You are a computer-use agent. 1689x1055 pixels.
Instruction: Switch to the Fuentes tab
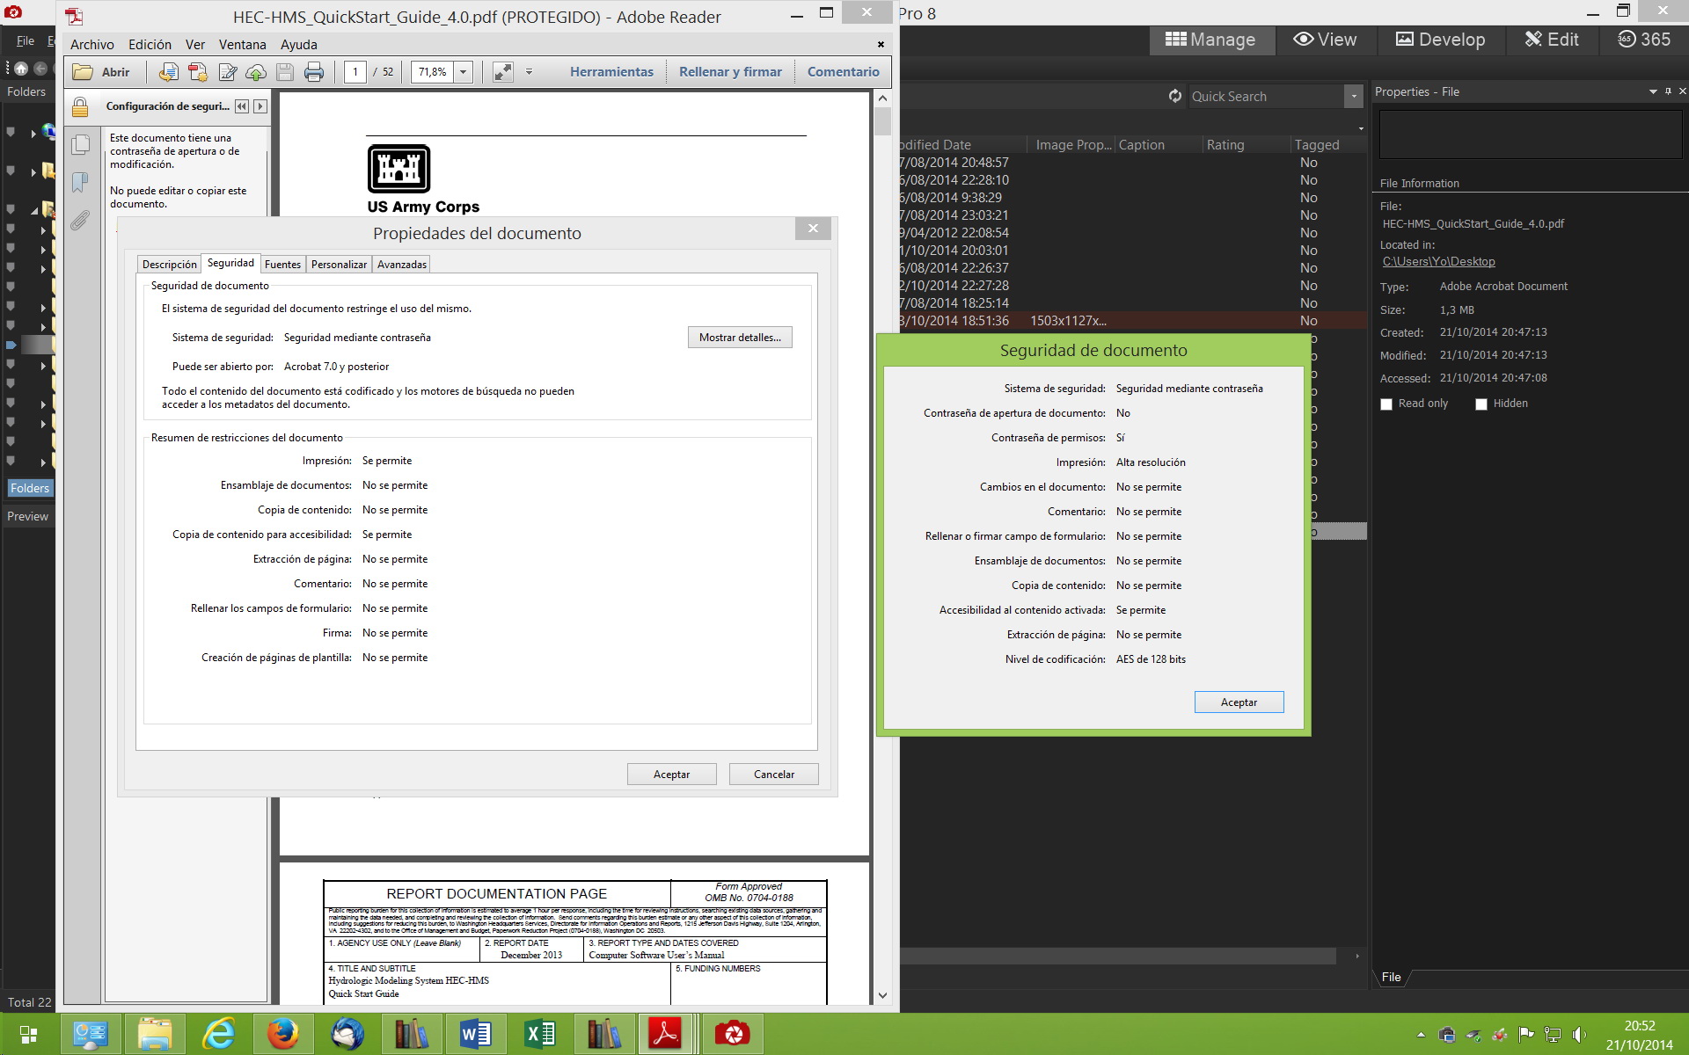point(282,265)
